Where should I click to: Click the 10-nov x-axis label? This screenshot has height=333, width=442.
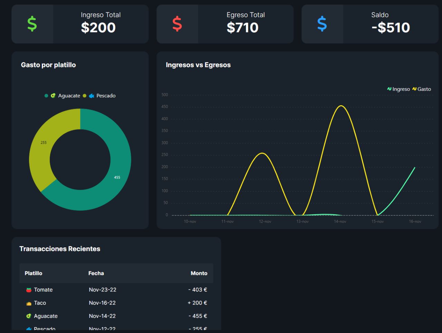click(x=190, y=222)
